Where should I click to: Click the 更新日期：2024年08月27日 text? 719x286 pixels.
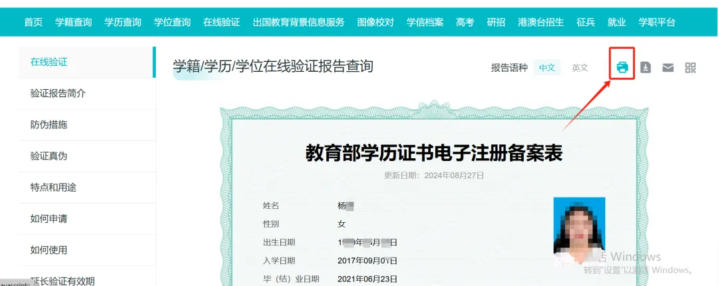(434, 175)
